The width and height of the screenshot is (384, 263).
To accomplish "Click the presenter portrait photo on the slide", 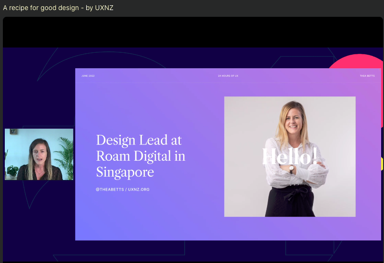I will [290, 156].
